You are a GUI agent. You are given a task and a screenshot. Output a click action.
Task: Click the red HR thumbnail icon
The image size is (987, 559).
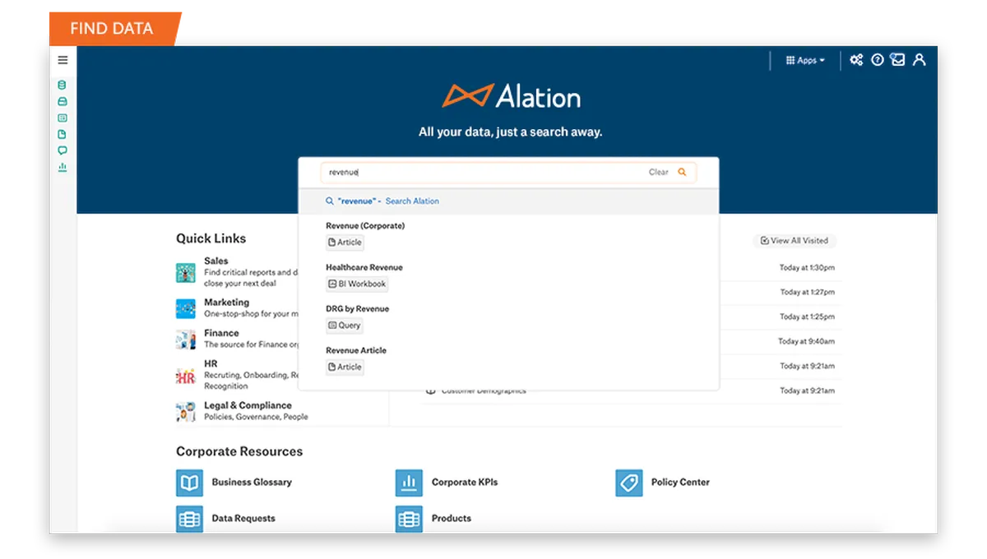point(186,377)
